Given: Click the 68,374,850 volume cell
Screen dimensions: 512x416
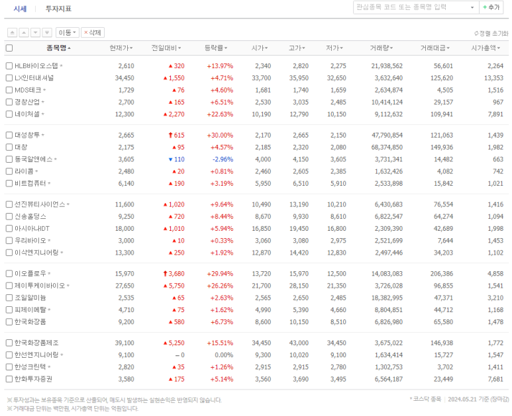Looking at the screenshot, I should pyautogui.click(x=387, y=147).
